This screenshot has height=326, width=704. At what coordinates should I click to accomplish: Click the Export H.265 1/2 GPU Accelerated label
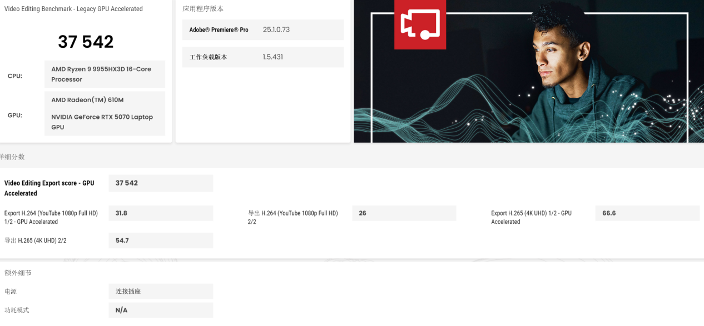pyautogui.click(x=531, y=217)
